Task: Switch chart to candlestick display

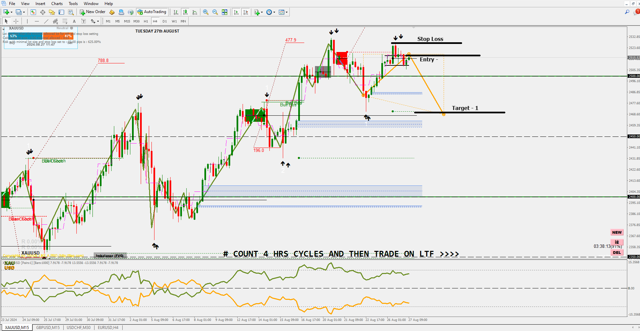Action: tap(185, 12)
